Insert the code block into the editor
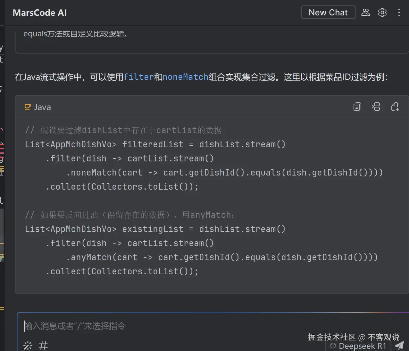Screen dimensions: 409x351 376,107
